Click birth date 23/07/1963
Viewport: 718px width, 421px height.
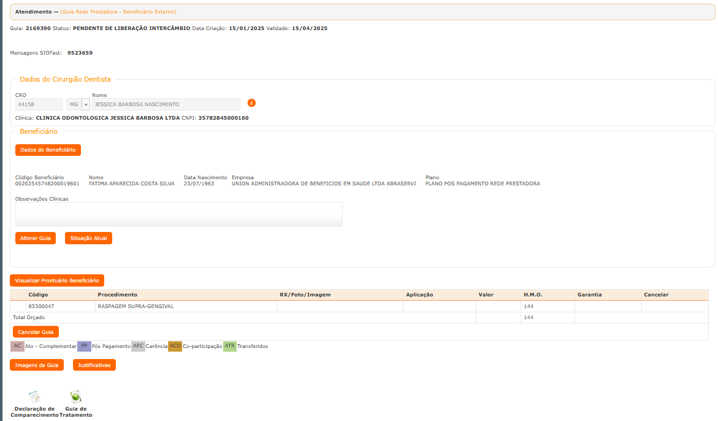[199, 183]
